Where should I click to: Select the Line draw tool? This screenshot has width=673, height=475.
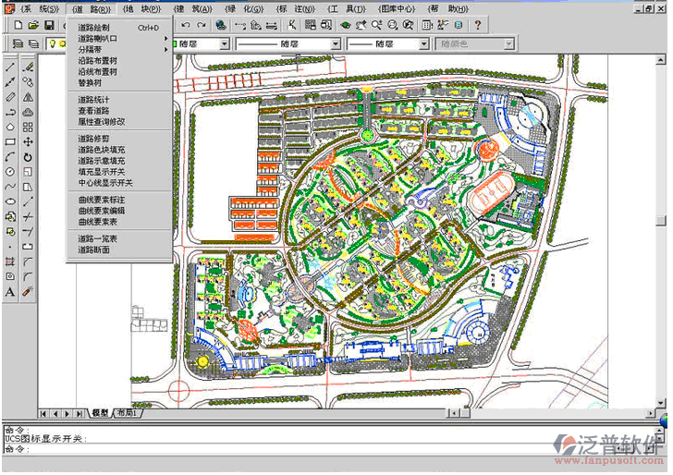[x=10, y=67]
